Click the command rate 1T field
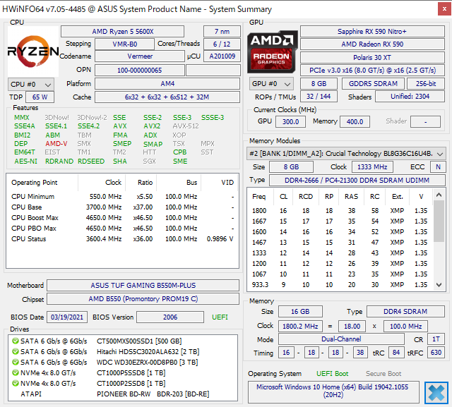Viewport: 452px width, 407px height. tap(436, 339)
